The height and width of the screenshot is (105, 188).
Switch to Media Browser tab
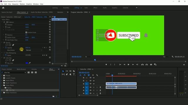[x=21, y=69]
